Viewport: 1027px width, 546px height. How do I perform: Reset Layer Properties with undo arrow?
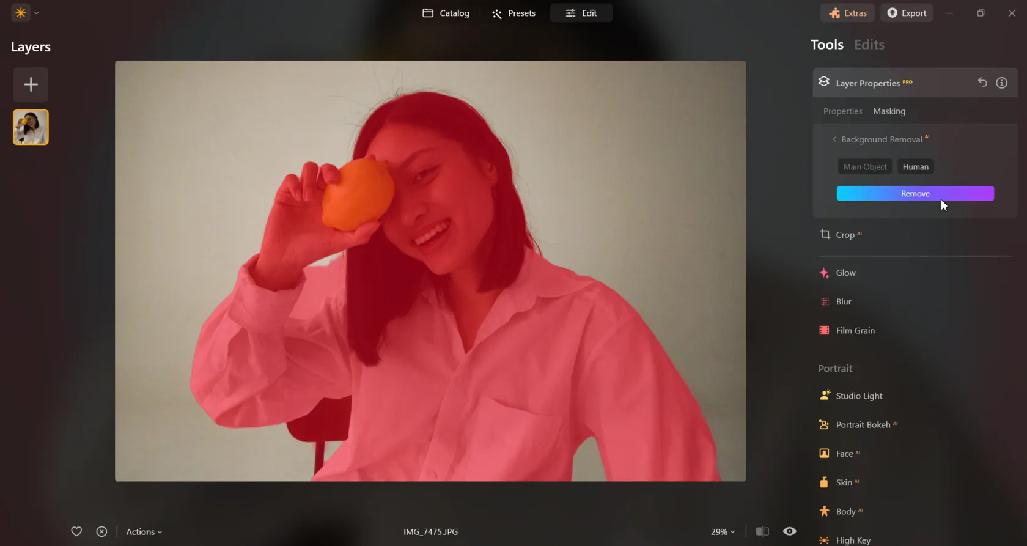982,83
